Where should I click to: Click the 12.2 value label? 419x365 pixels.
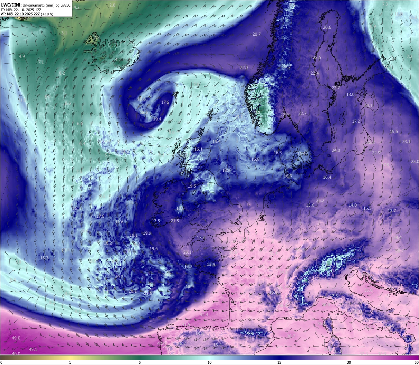point(188,267)
